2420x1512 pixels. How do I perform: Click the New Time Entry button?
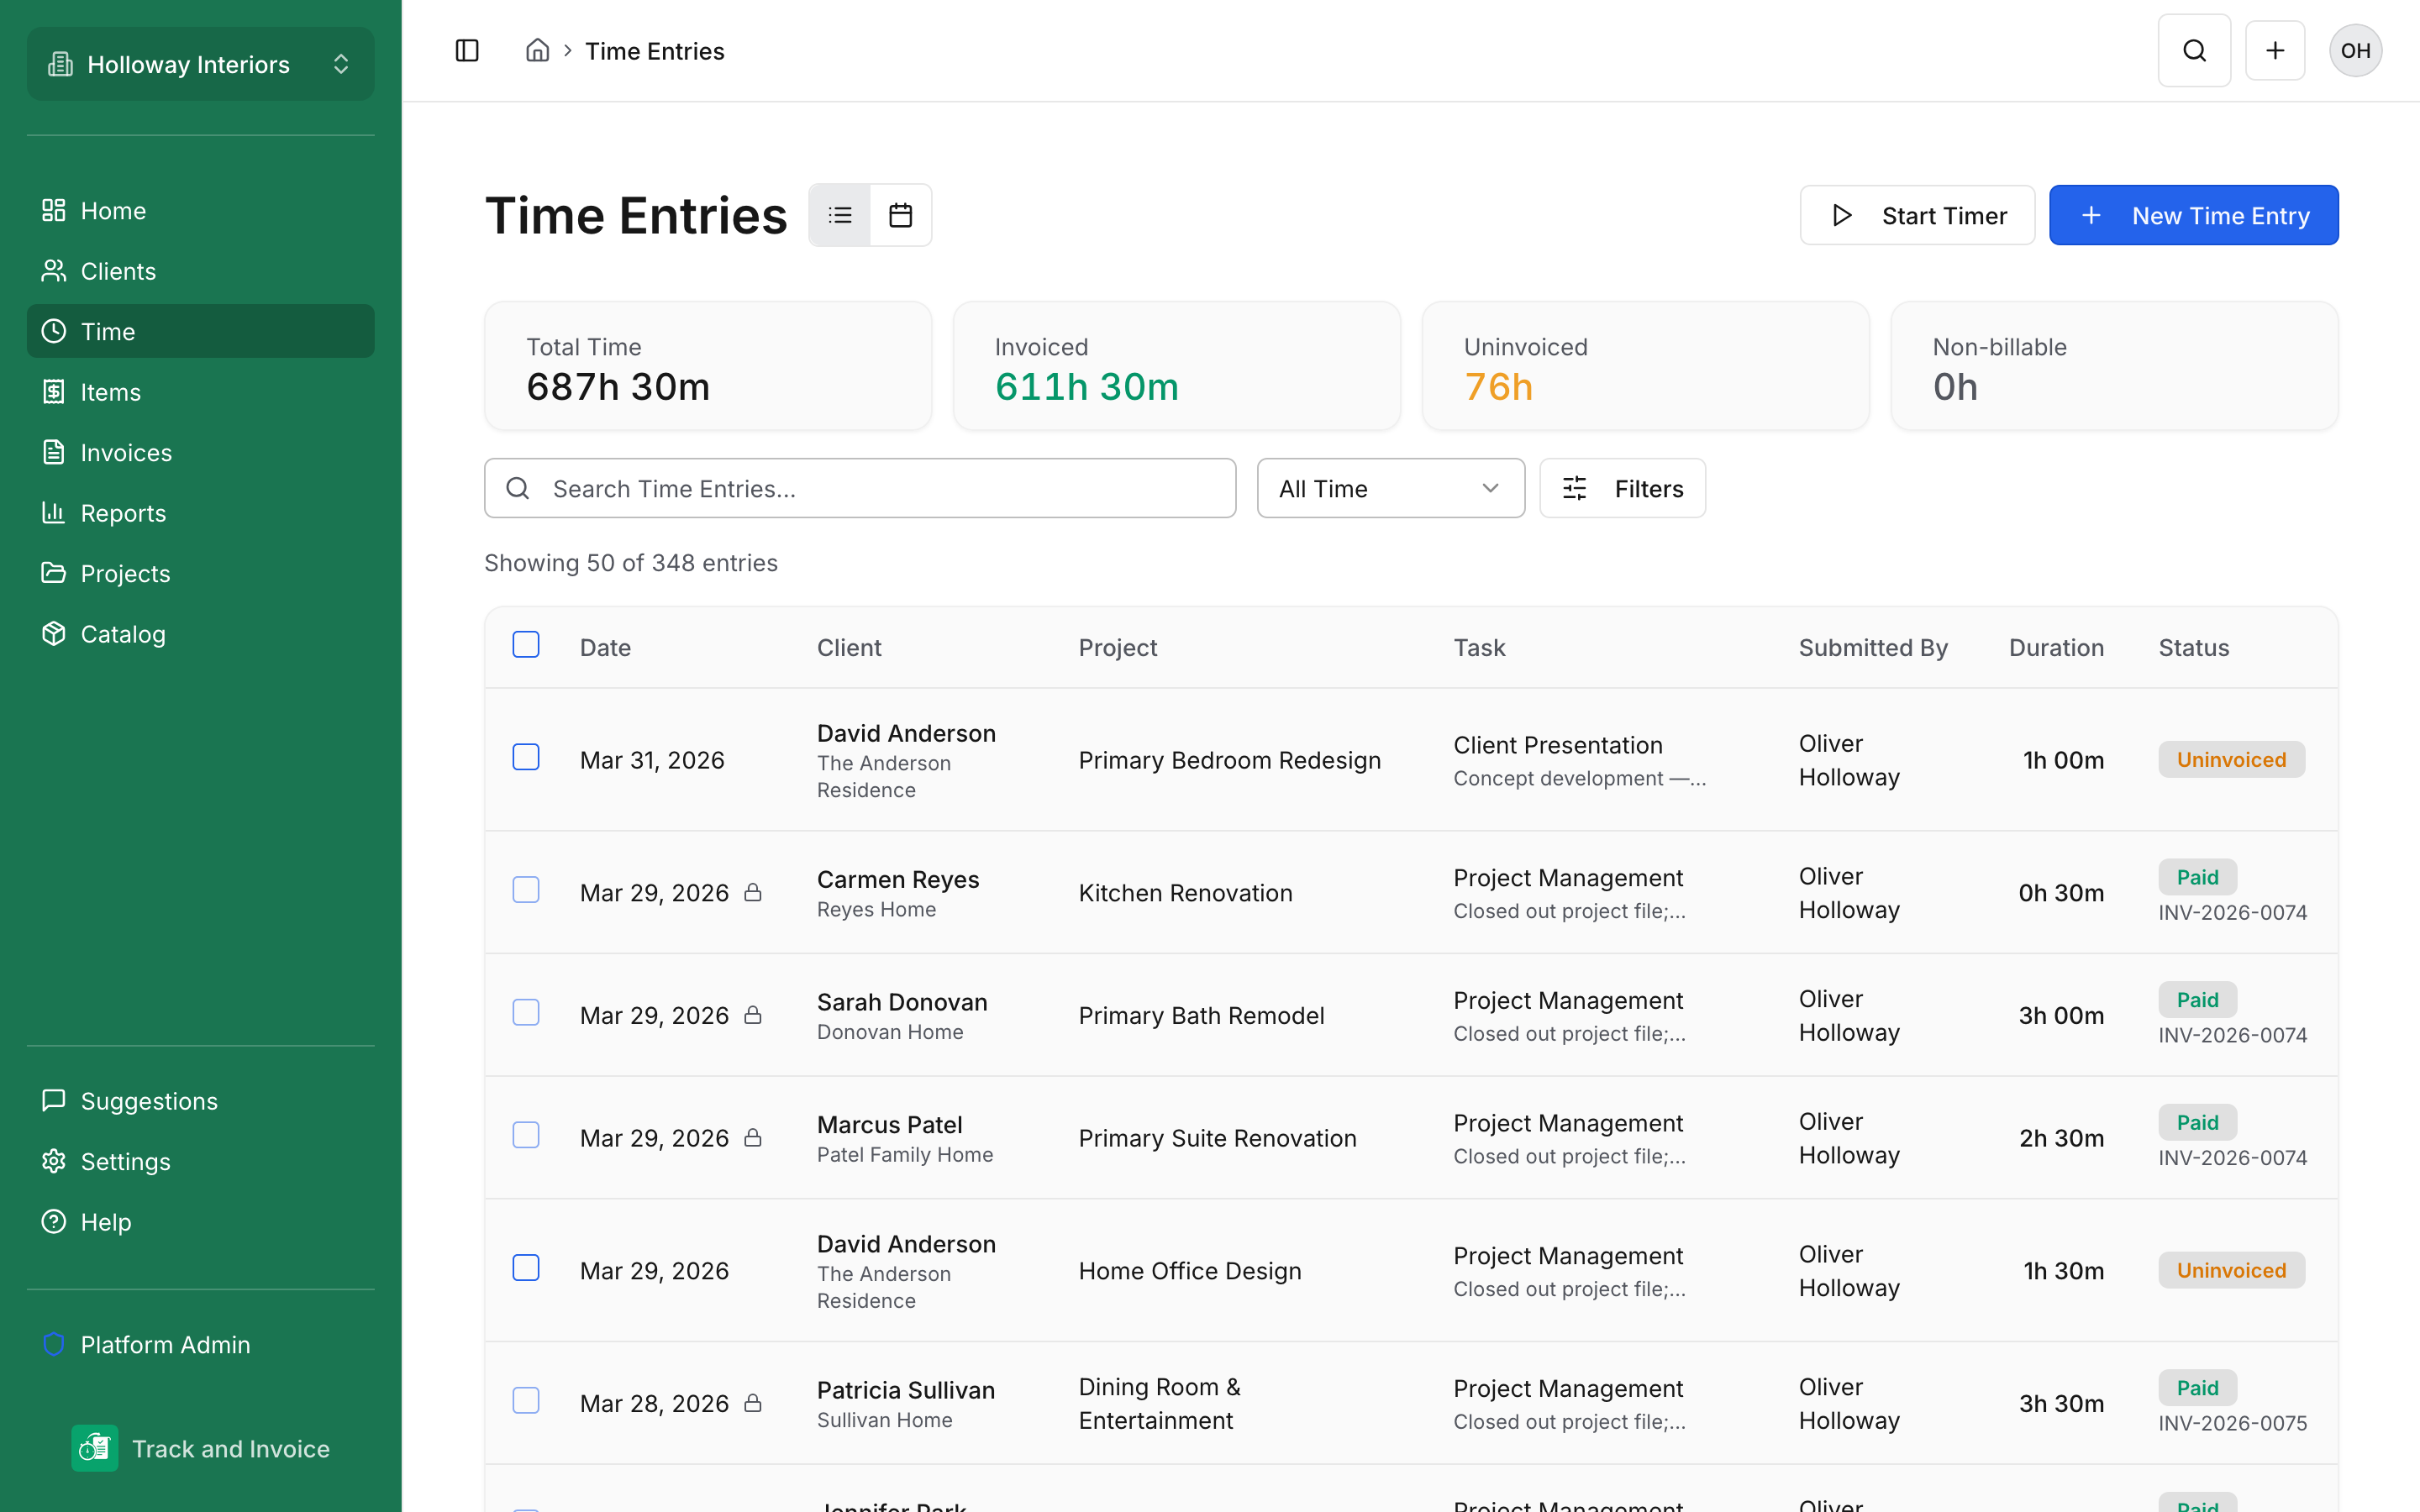(2193, 215)
